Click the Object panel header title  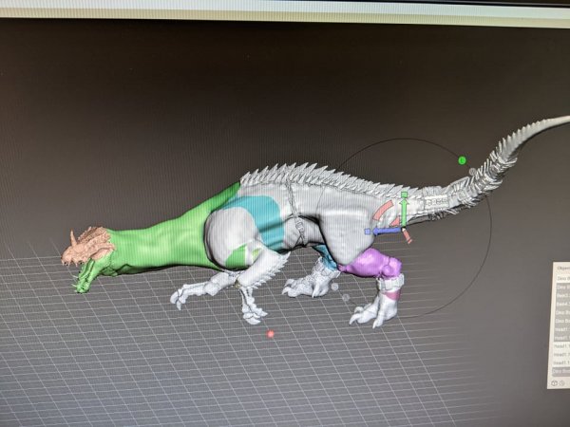[x=560, y=268]
